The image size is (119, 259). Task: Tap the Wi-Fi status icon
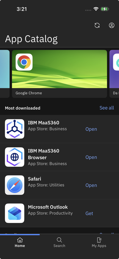pyautogui.click(x=96, y=9)
